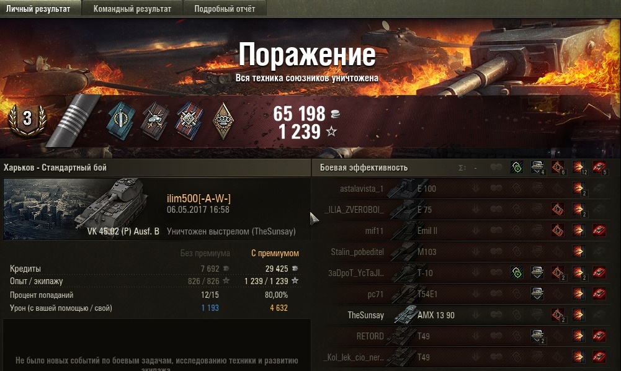Click the gun marks of excellence barrel icon
Screen dimensions: 621x371
coord(73,120)
